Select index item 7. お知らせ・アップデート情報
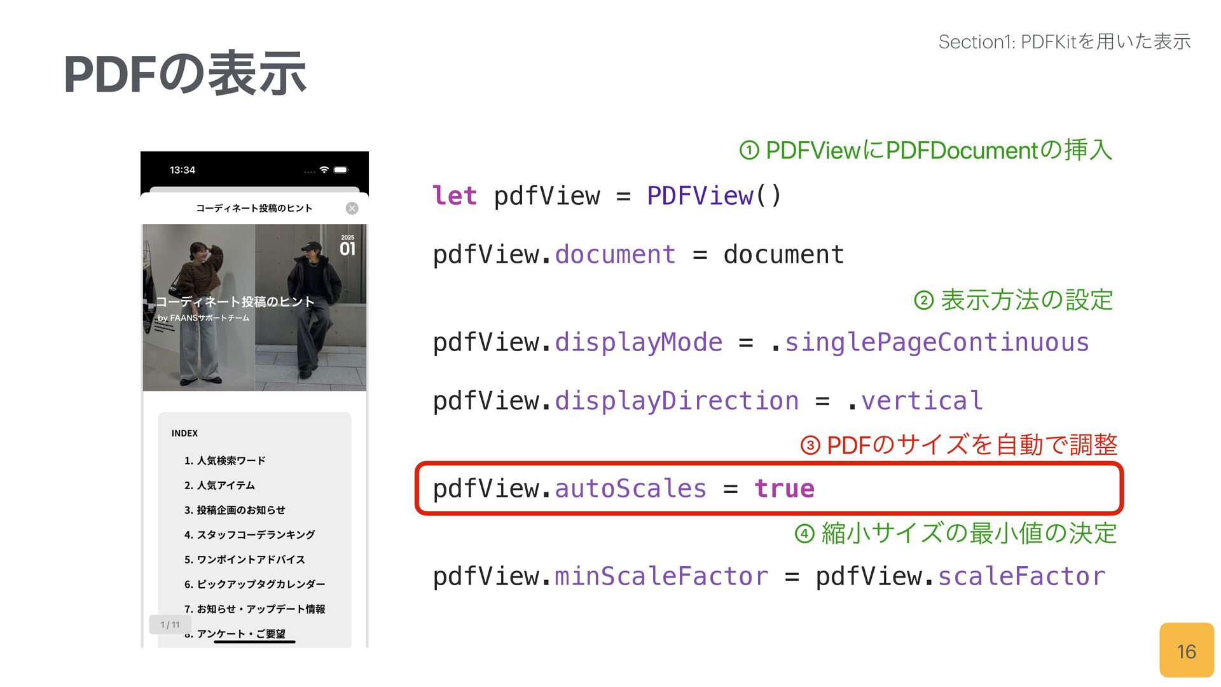Image resolution: width=1221 pixels, height=687 pixels. [254, 609]
